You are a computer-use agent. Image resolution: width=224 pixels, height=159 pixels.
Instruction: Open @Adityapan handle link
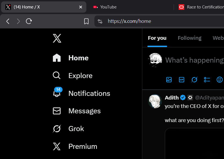209,98
